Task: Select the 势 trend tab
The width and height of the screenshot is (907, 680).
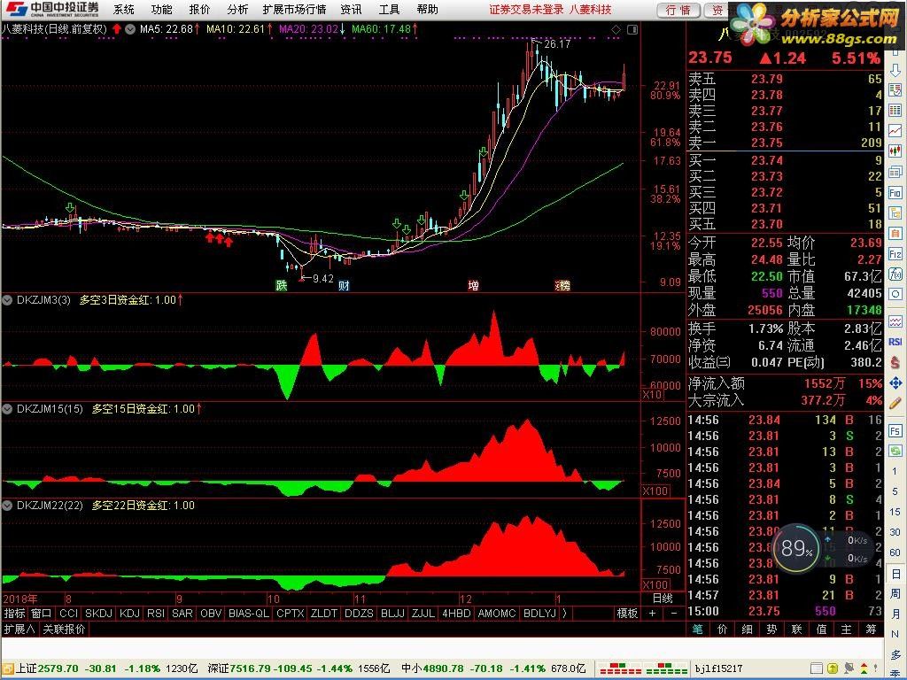Action: [x=771, y=629]
